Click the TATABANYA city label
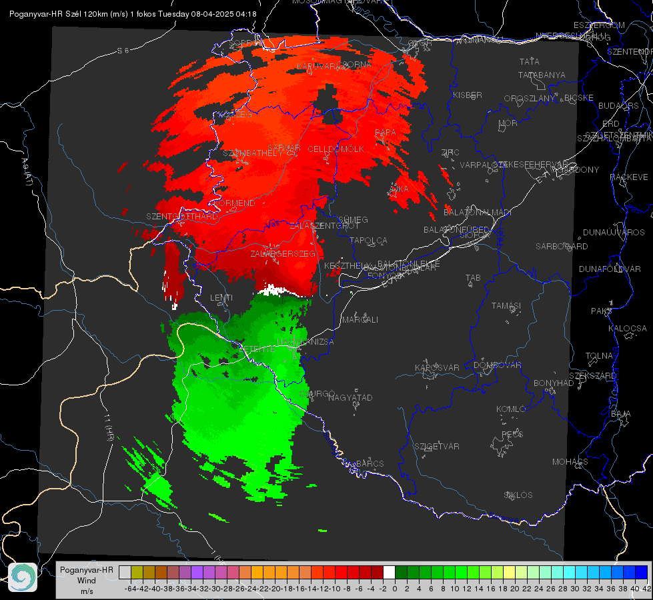The width and height of the screenshot is (653, 600). [x=542, y=75]
